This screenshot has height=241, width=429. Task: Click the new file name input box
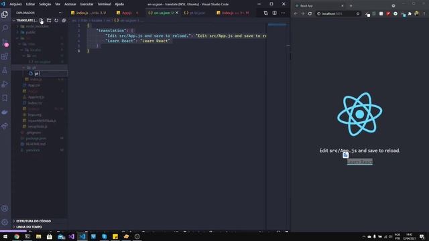click(51, 73)
